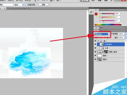Viewport: 127px width, 95px height.
Task: Click the 水彩 layer thumbnail
Action: (102, 48)
